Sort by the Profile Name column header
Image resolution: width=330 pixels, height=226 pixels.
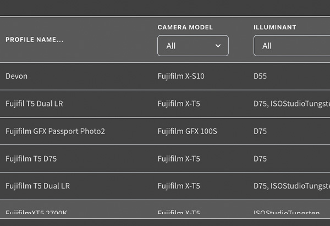click(x=35, y=40)
